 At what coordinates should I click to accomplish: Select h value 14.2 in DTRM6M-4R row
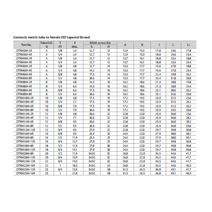tap(92, 70)
